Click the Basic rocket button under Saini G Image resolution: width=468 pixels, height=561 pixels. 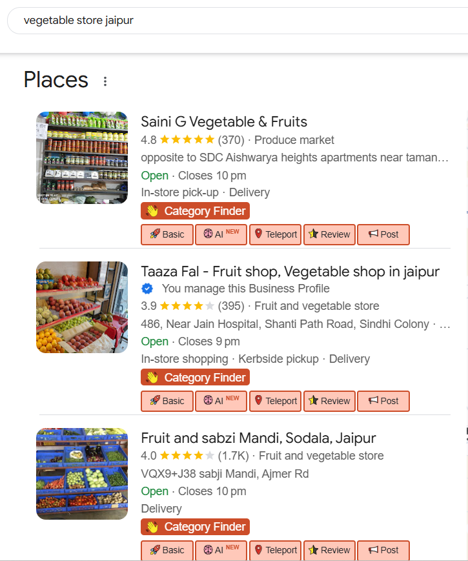click(x=167, y=234)
